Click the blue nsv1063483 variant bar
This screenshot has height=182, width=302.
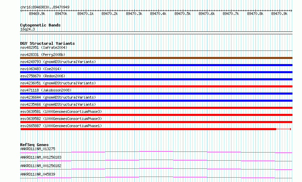point(156,72)
